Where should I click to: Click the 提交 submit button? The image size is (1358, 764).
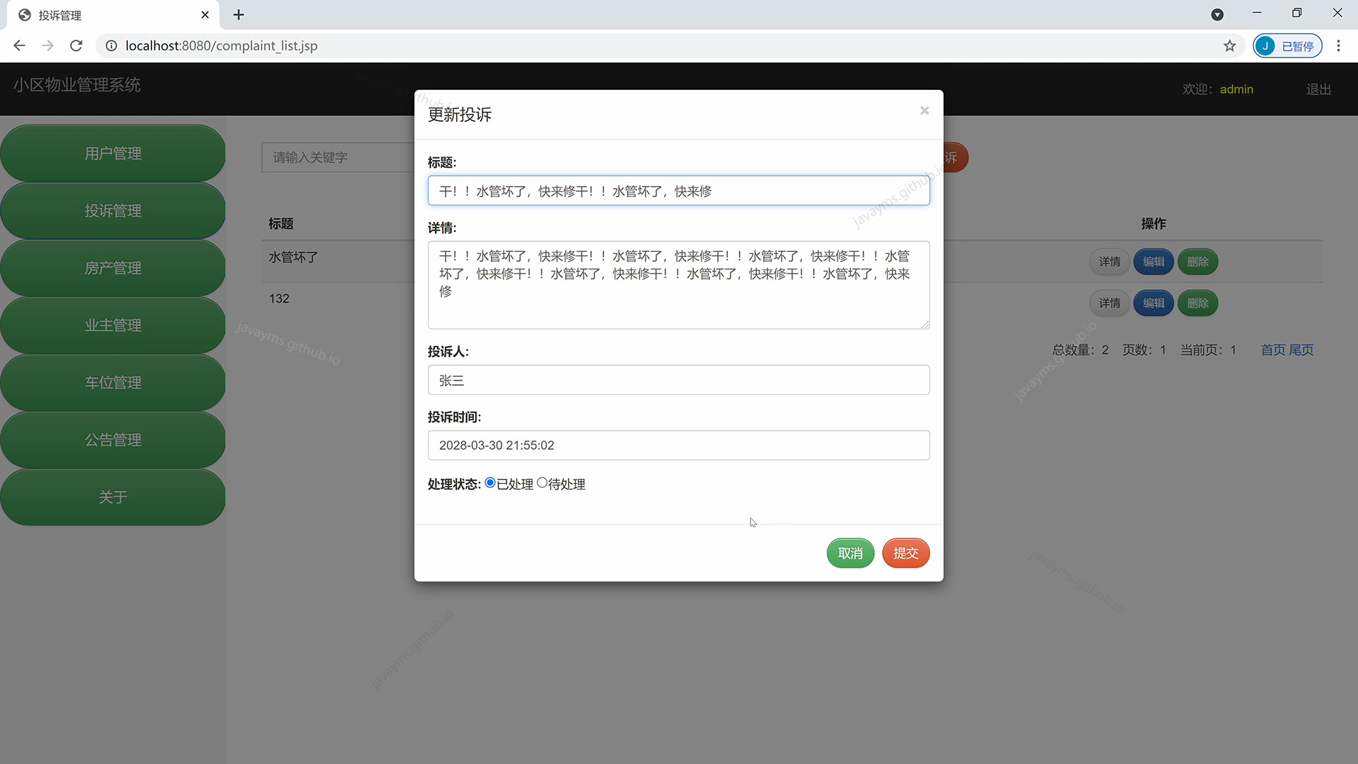coord(906,553)
